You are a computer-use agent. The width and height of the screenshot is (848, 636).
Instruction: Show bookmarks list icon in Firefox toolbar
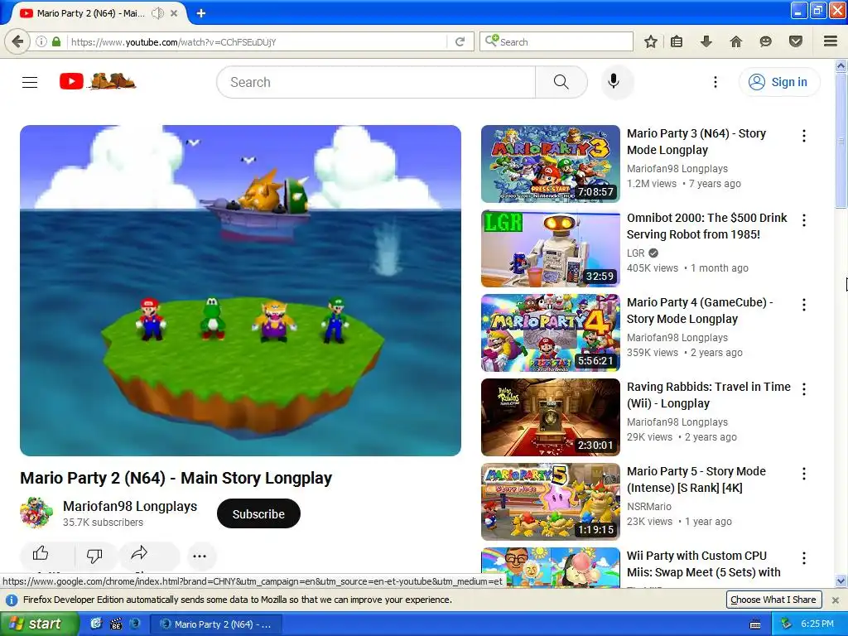[x=676, y=41]
